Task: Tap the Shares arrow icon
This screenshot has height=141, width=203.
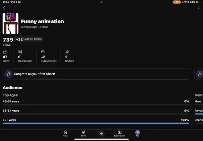Action: (x=67, y=52)
